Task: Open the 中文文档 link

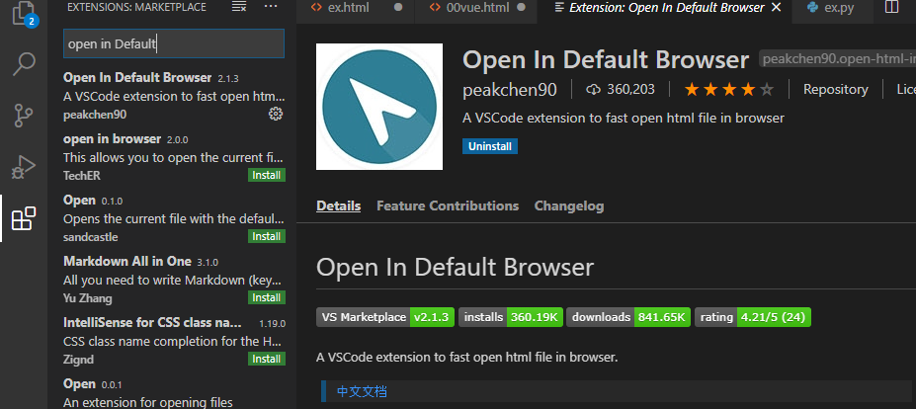Action: coord(362,391)
